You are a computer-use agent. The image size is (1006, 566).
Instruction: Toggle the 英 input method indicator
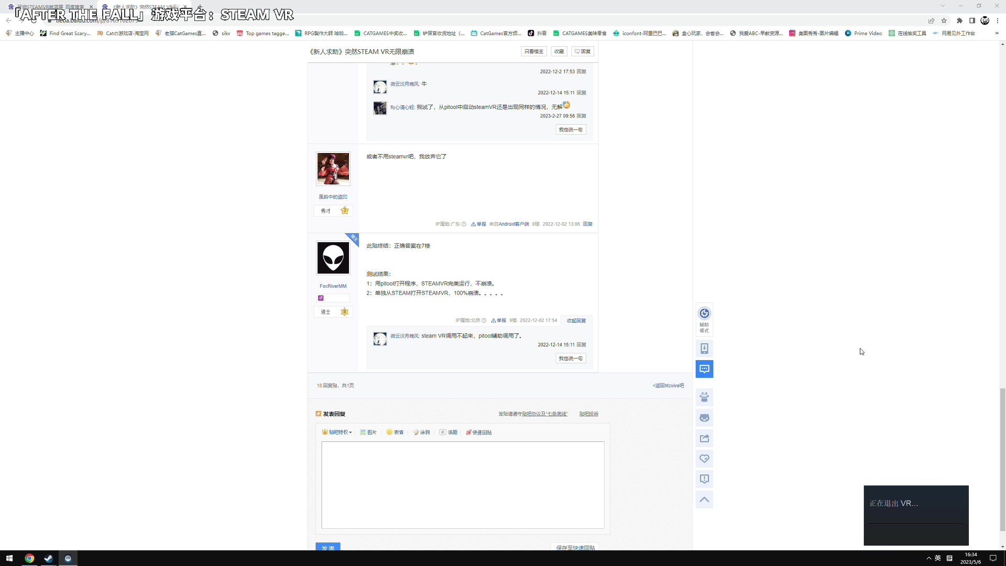938,558
